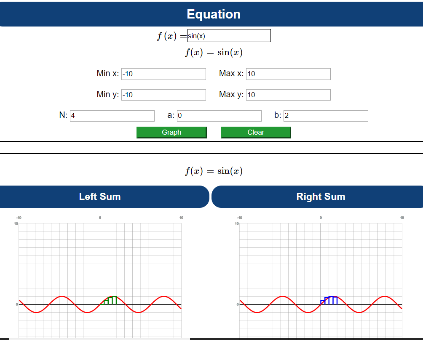Click the Right Sum header
The image size is (423, 340).
318,197
